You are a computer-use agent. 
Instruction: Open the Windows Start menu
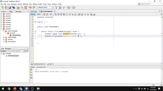(x=3, y=89)
